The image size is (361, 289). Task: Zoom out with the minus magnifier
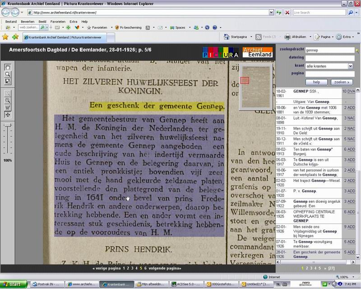tap(8, 101)
